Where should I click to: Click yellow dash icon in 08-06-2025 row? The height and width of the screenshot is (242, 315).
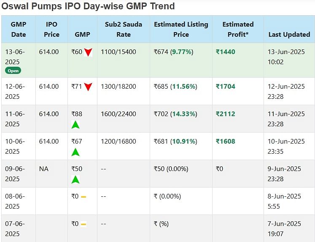83,197
